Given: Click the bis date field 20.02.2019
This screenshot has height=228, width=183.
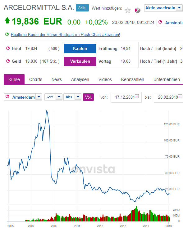Looking at the screenshot, I should point(169,97).
